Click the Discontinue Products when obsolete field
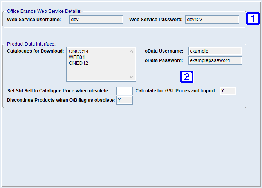 tap(125, 100)
